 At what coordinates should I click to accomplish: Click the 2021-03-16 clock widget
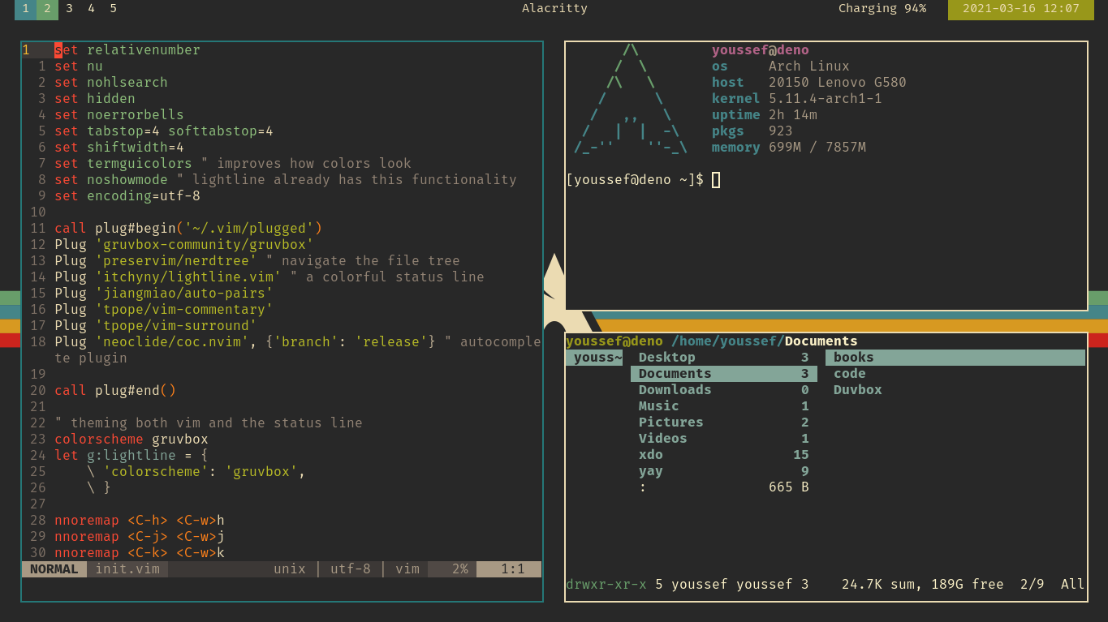(x=1020, y=9)
